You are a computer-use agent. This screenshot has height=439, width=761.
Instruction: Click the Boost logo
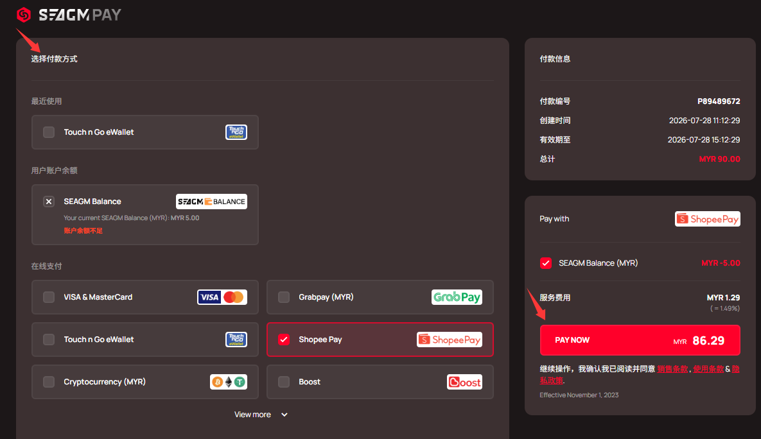click(x=464, y=382)
